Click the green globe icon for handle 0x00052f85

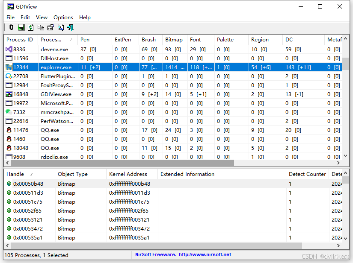9,210
